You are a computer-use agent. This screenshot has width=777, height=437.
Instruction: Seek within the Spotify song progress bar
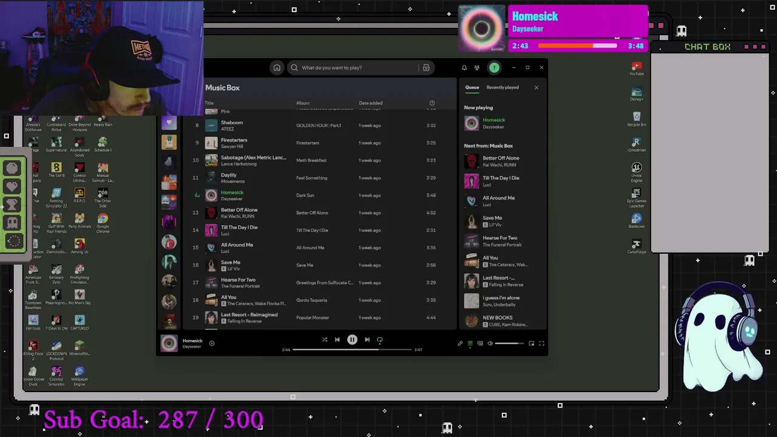click(351, 350)
